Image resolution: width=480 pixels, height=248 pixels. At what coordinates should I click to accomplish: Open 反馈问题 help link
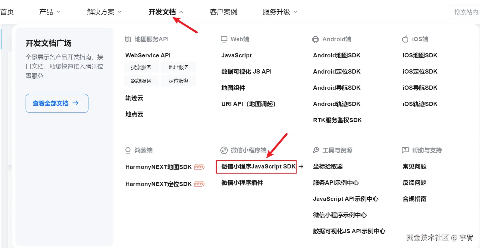(415, 183)
